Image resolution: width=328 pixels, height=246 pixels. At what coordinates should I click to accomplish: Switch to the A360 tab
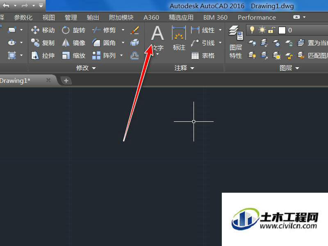click(x=151, y=17)
